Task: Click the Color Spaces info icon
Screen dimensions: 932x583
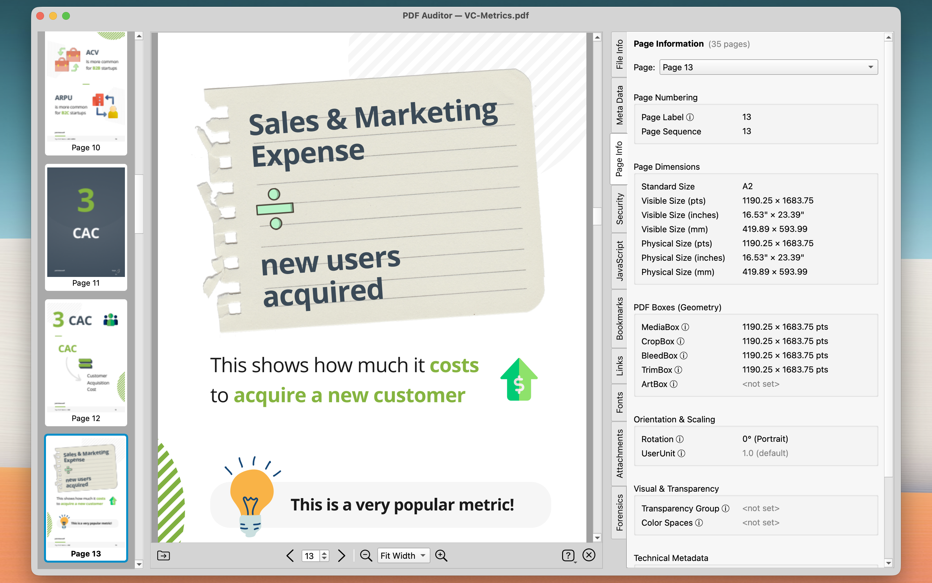Action: 700,522
